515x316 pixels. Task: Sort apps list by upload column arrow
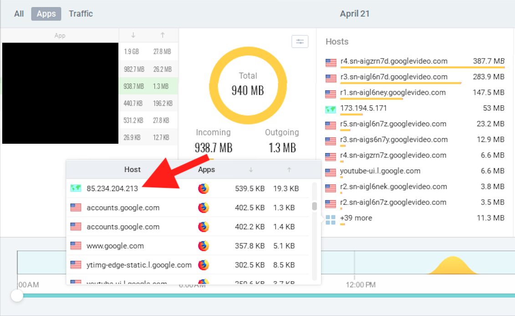[x=163, y=35]
